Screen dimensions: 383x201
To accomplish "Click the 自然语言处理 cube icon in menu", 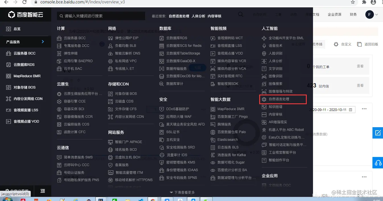I will click(x=264, y=99).
